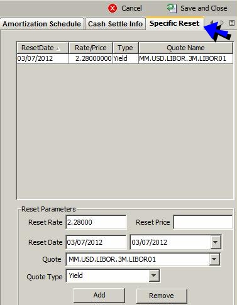
Task: Open the Quote Type dropdown arrow
Action: point(154,276)
